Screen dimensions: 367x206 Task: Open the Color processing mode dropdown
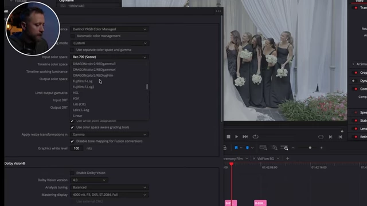tap(110, 43)
